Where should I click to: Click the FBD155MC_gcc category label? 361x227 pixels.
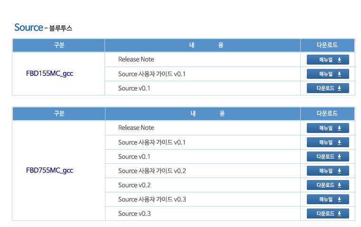click(49, 74)
